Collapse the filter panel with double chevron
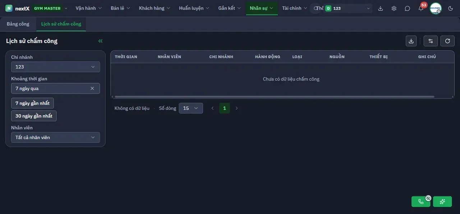Viewport: 460px width, 214px height. 101,41
